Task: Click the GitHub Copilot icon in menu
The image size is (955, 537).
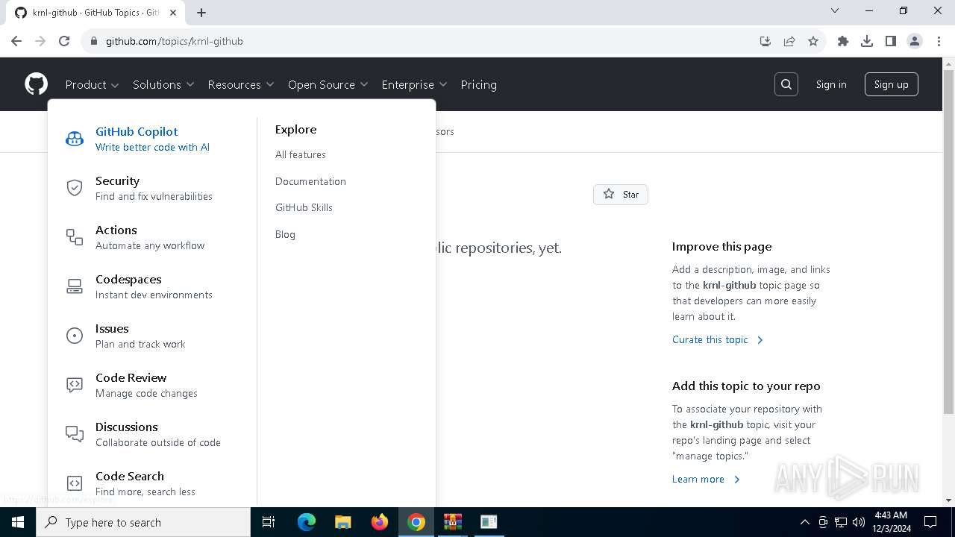Action: (75, 139)
